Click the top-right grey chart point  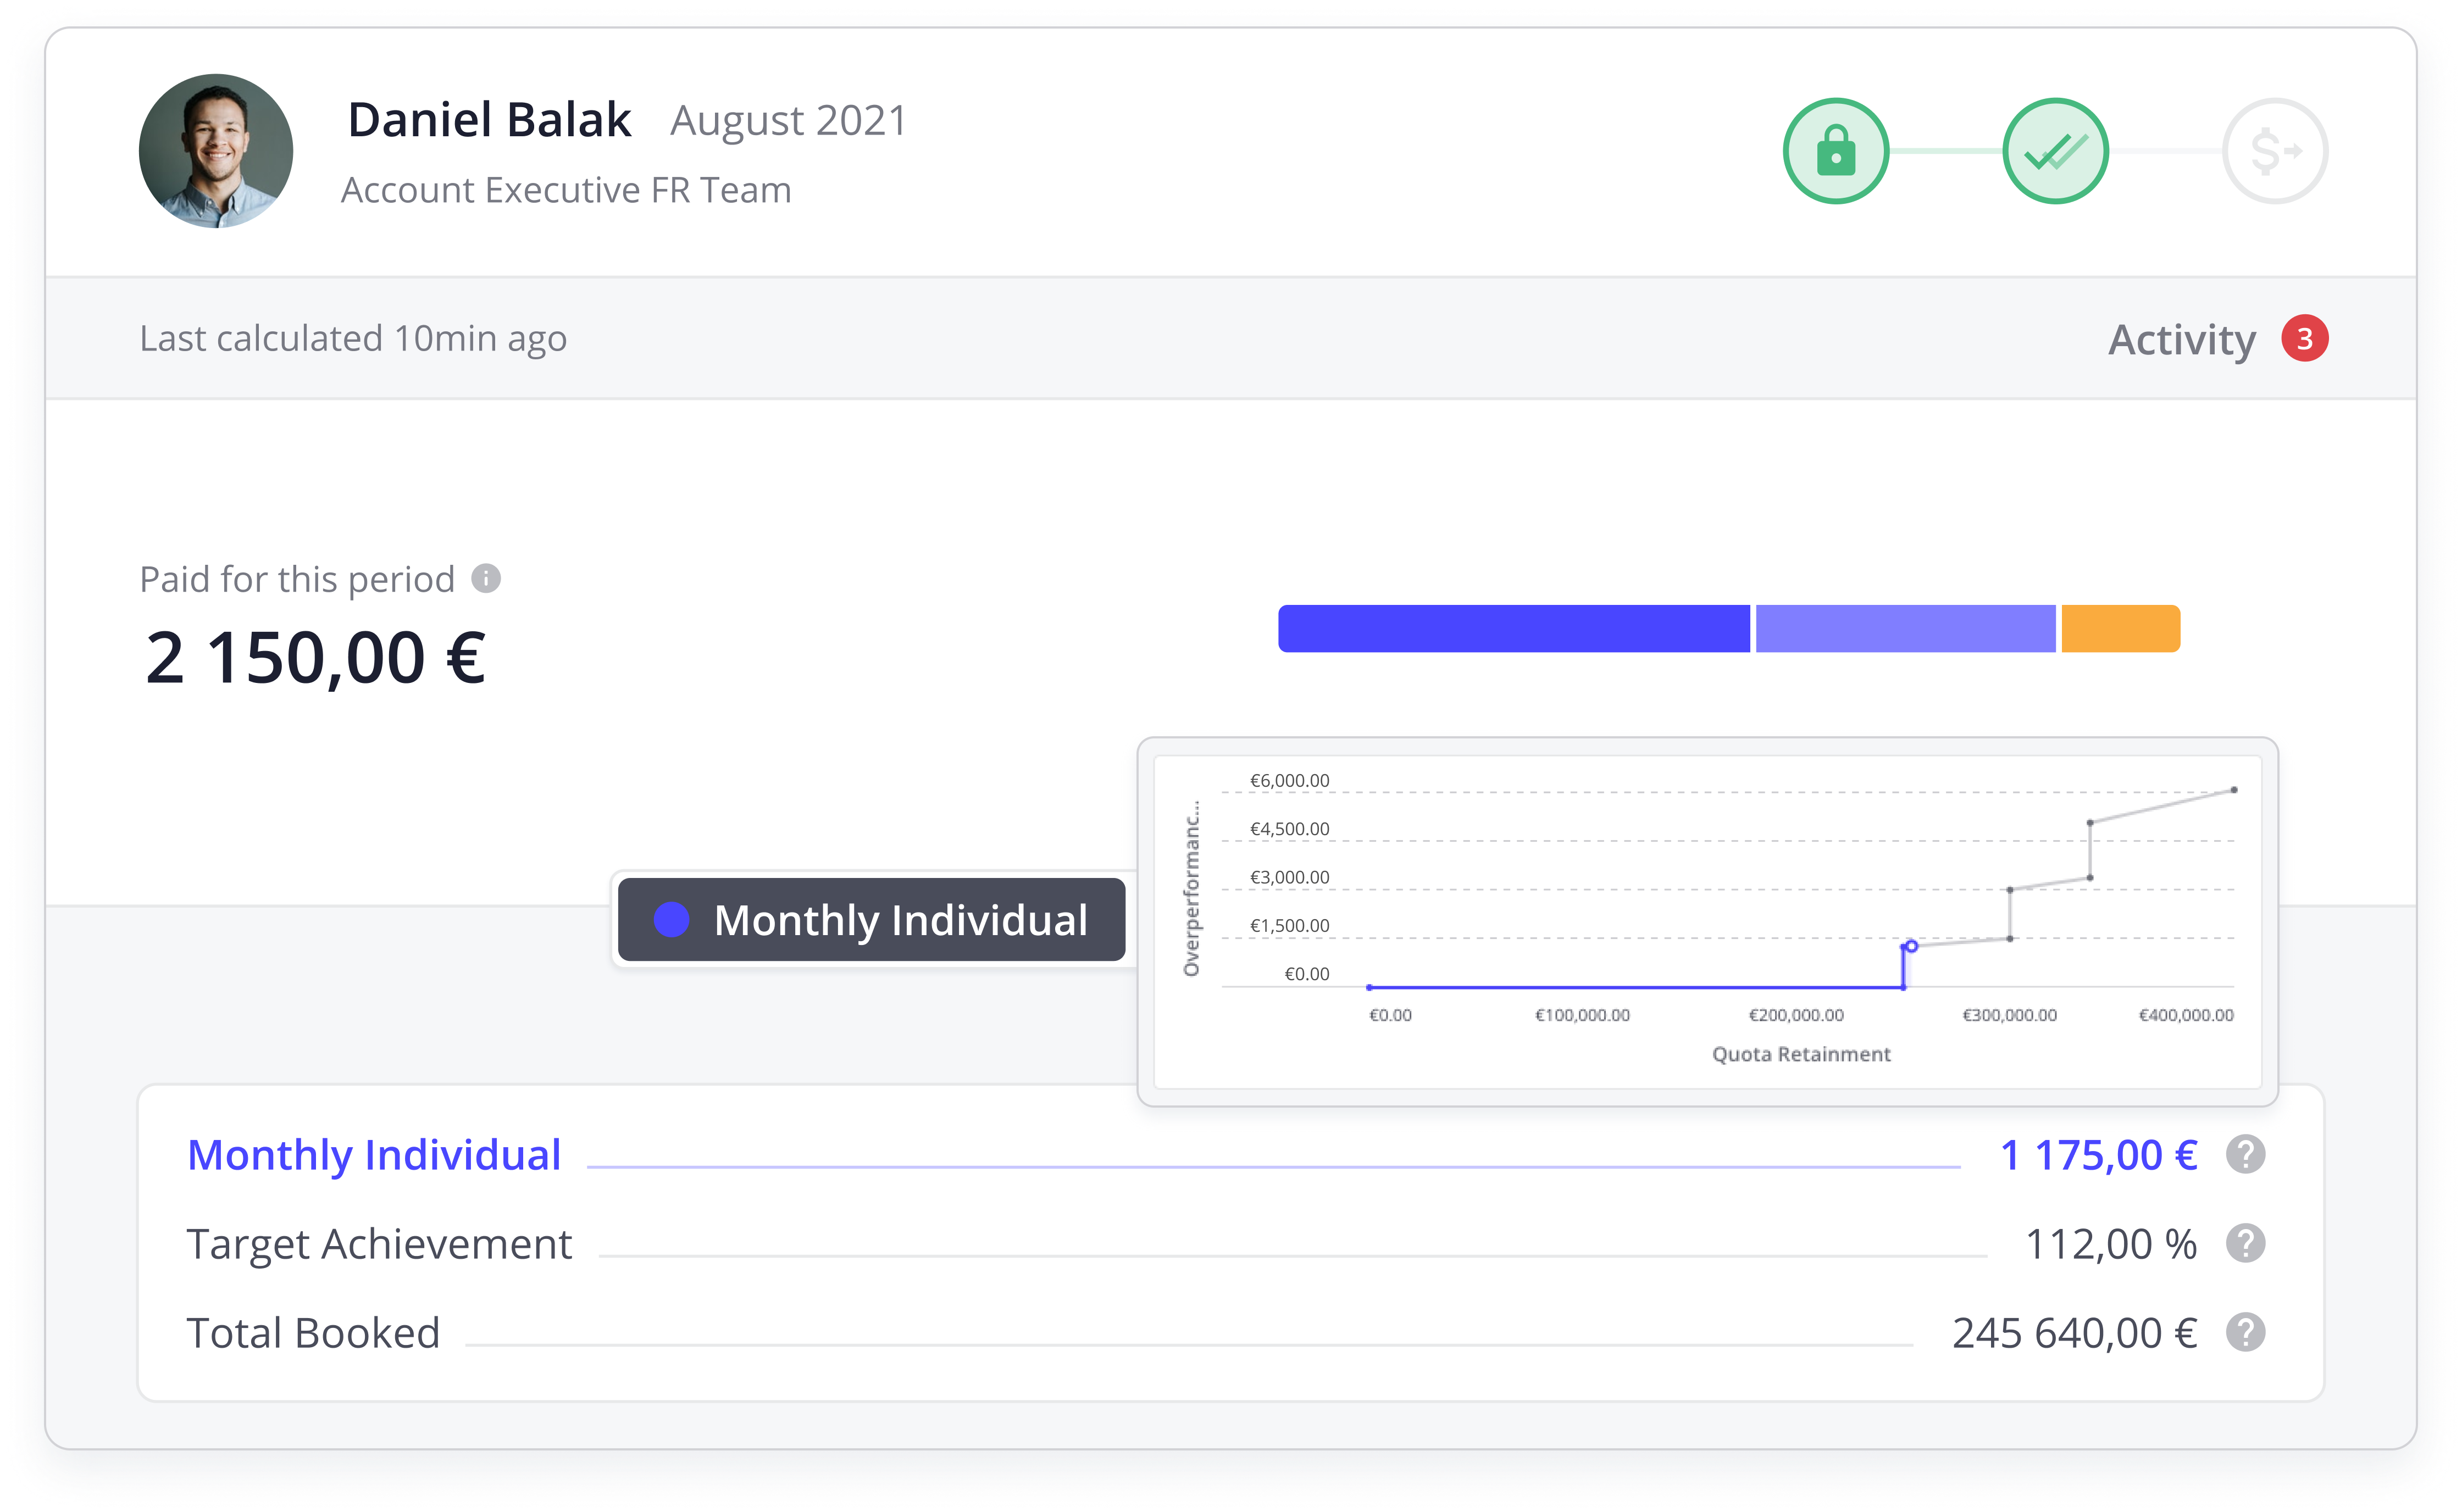[x=2234, y=790]
